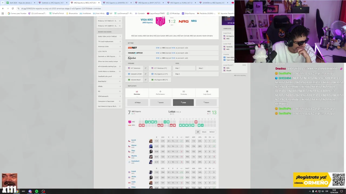Click the Regístrate ya ORMEÑO promo banner
The width and height of the screenshot is (346, 194).
tap(319, 180)
